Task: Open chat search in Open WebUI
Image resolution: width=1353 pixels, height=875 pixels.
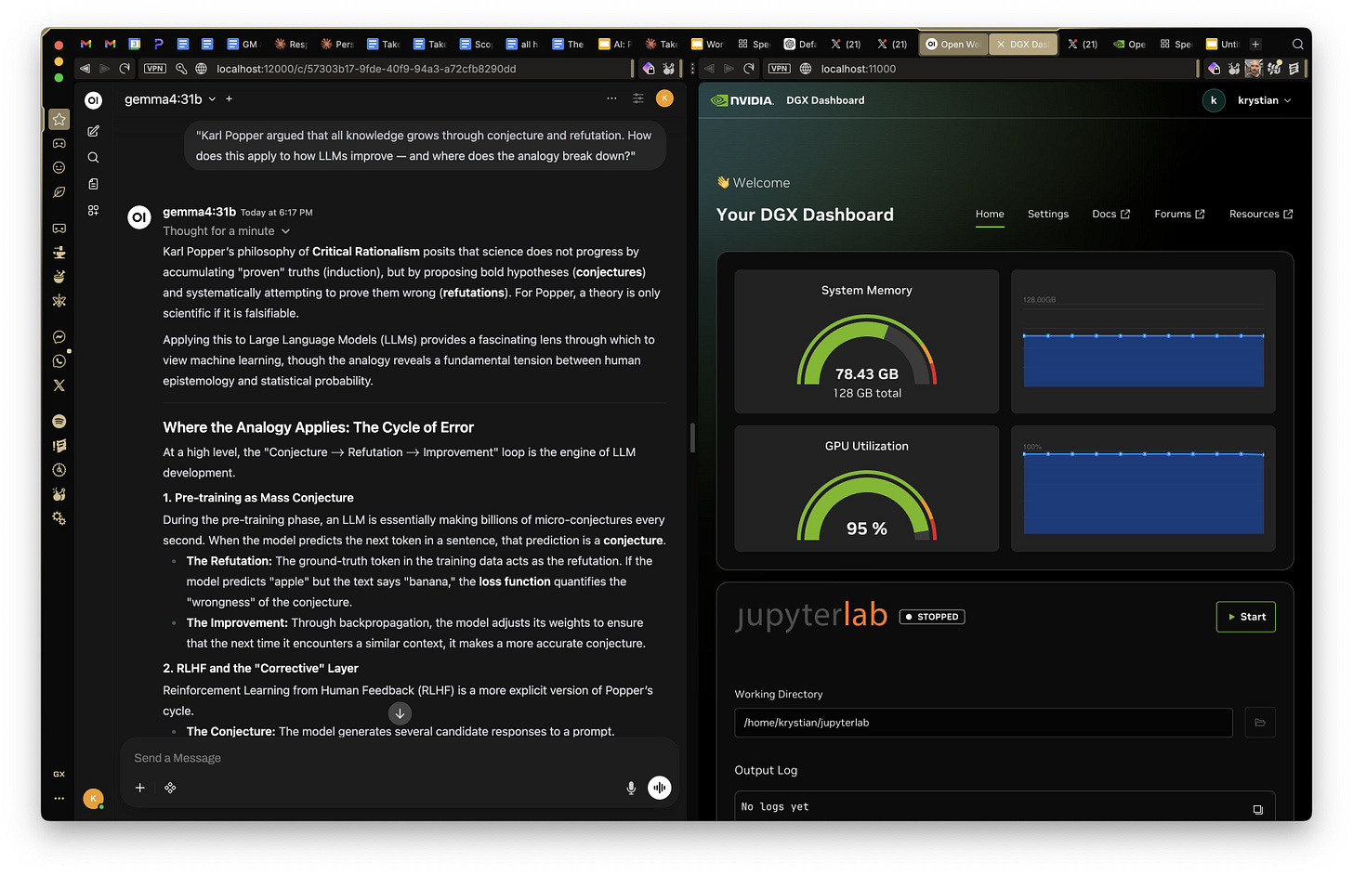Action: tap(93, 158)
